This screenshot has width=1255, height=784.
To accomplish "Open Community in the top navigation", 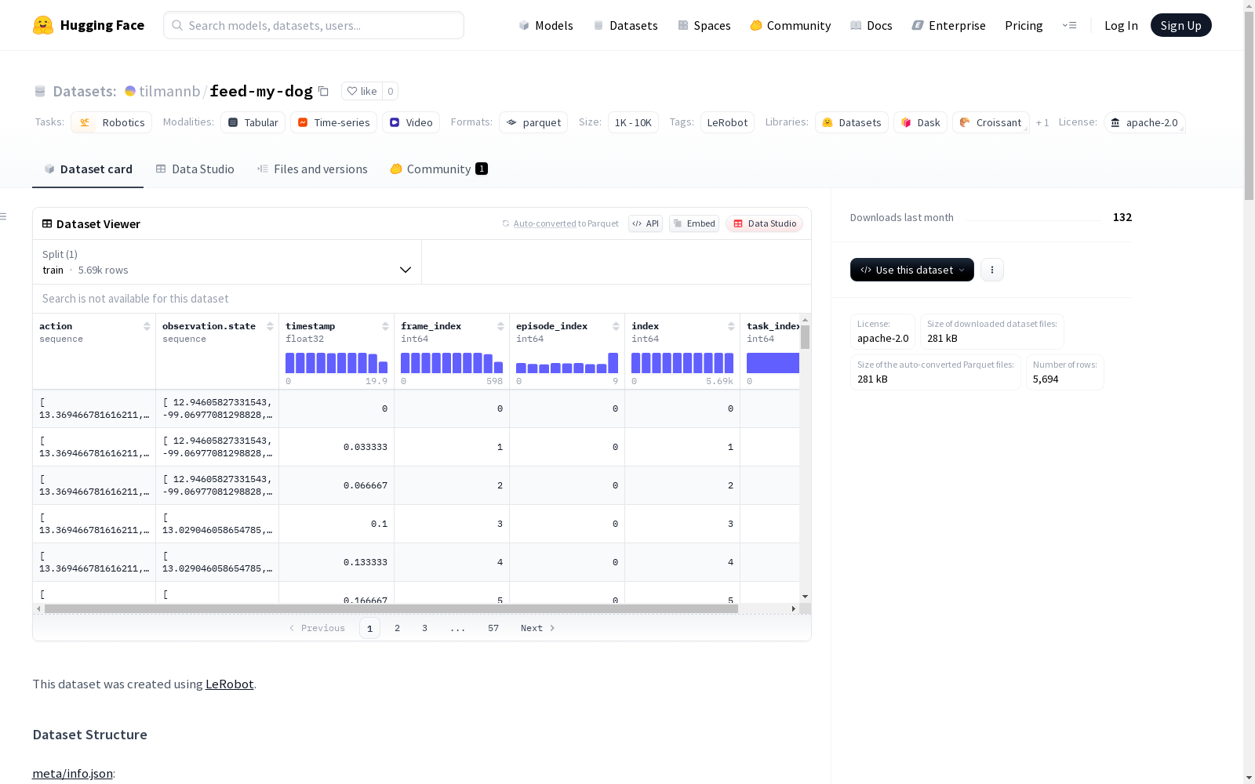I will [791, 25].
